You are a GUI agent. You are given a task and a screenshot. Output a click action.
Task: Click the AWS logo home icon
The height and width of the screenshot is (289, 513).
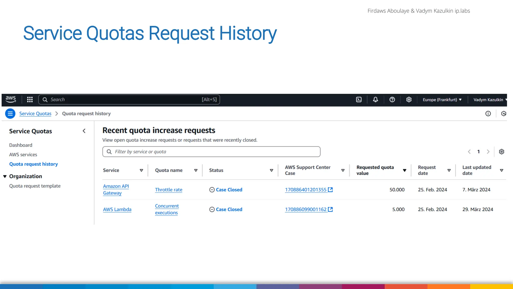click(x=11, y=99)
